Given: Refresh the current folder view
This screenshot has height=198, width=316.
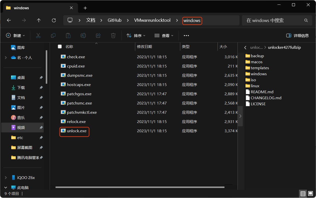Looking at the screenshot, I should (x=53, y=20).
